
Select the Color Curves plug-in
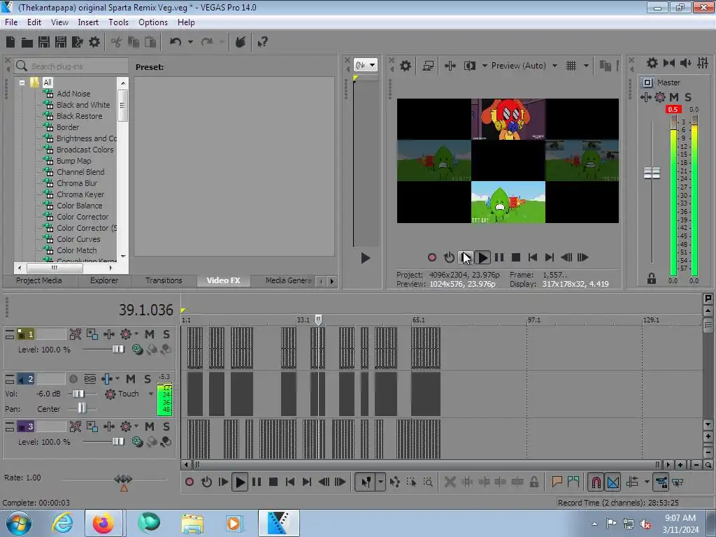click(x=78, y=239)
